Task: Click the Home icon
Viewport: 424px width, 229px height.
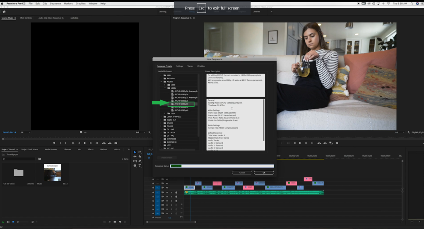Action: [x=4, y=12]
